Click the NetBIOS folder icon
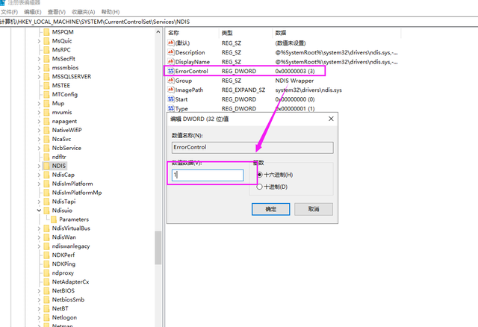 click(46, 290)
